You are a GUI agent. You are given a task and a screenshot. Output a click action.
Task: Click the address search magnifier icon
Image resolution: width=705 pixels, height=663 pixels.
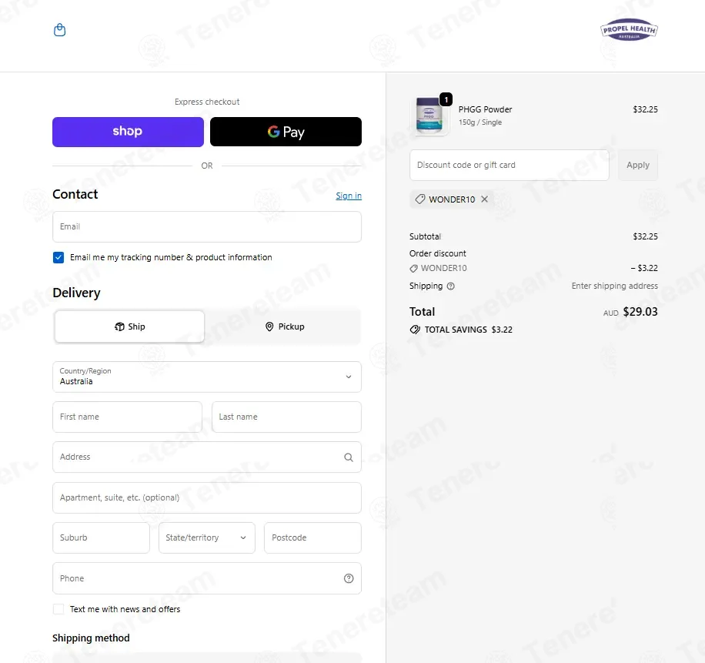(x=349, y=457)
